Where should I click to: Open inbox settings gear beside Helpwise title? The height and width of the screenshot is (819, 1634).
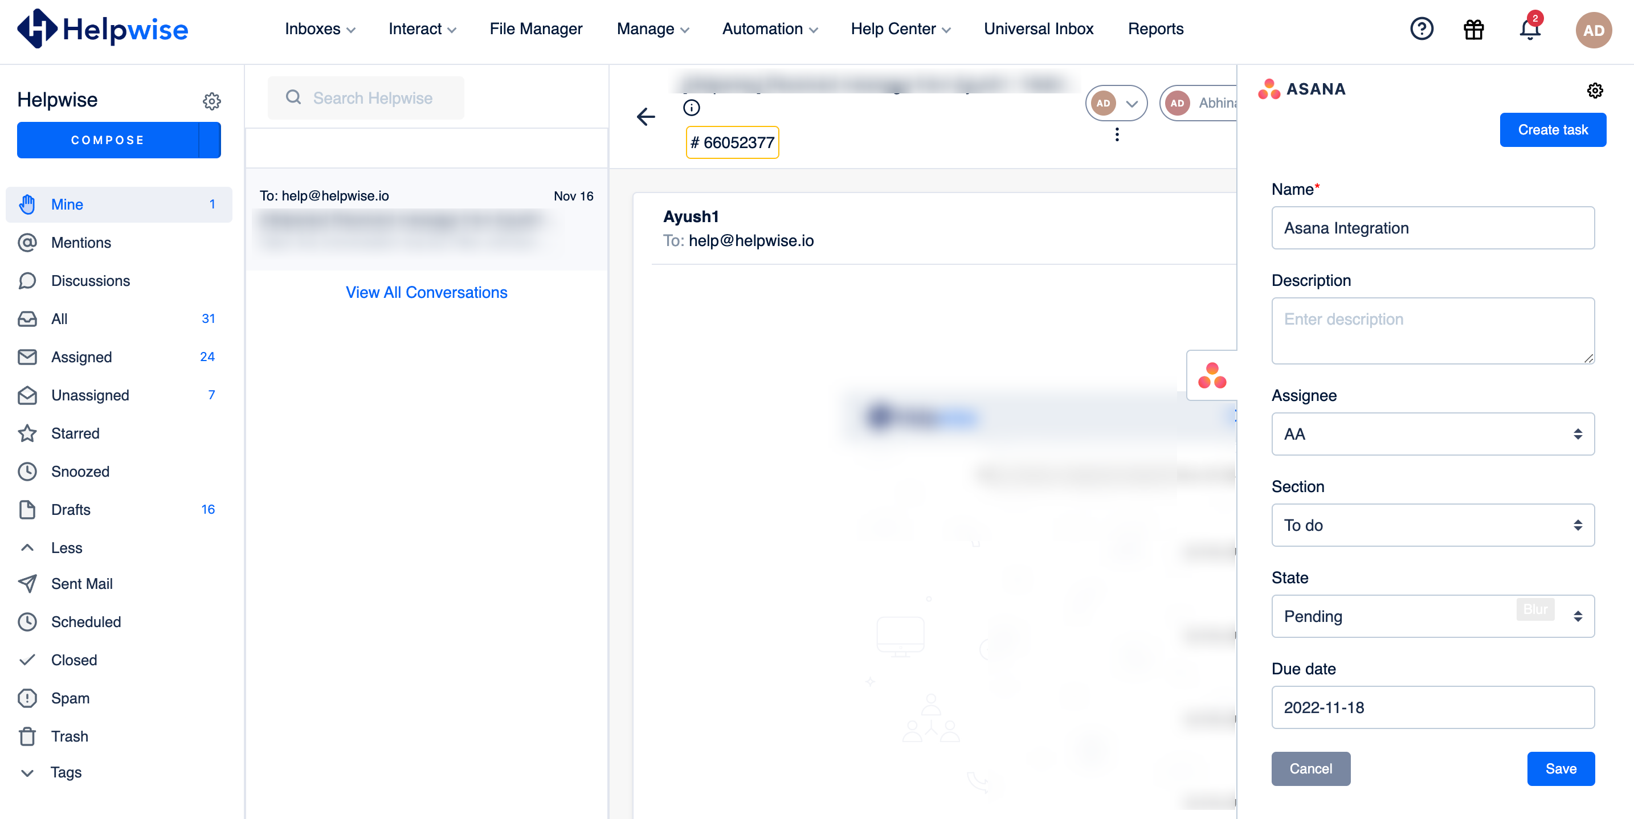coord(211,101)
